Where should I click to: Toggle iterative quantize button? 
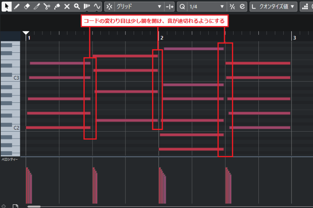232,6
